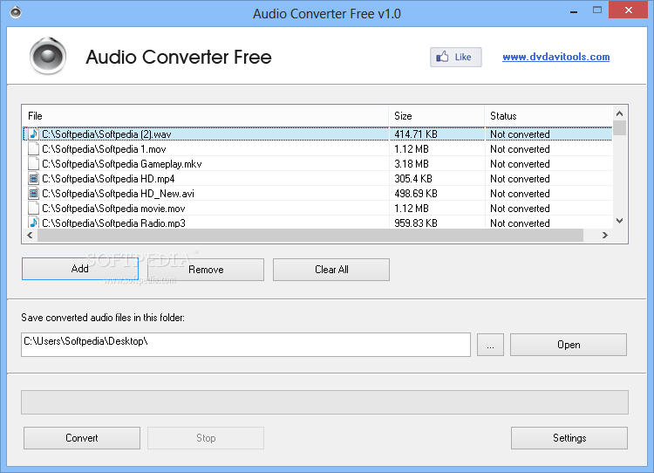This screenshot has height=473, width=654.
Task: Click Not converted status of Softpedia Gameplay.mkv
Action: pyautogui.click(x=520, y=164)
